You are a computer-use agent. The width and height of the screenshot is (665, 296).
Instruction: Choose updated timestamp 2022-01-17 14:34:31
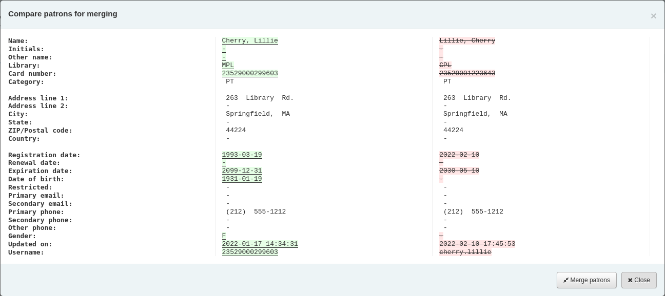coord(260,244)
